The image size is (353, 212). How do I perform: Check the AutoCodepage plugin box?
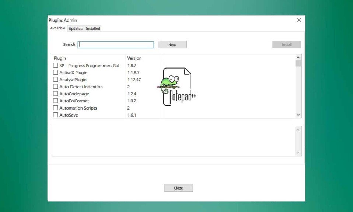(x=56, y=94)
